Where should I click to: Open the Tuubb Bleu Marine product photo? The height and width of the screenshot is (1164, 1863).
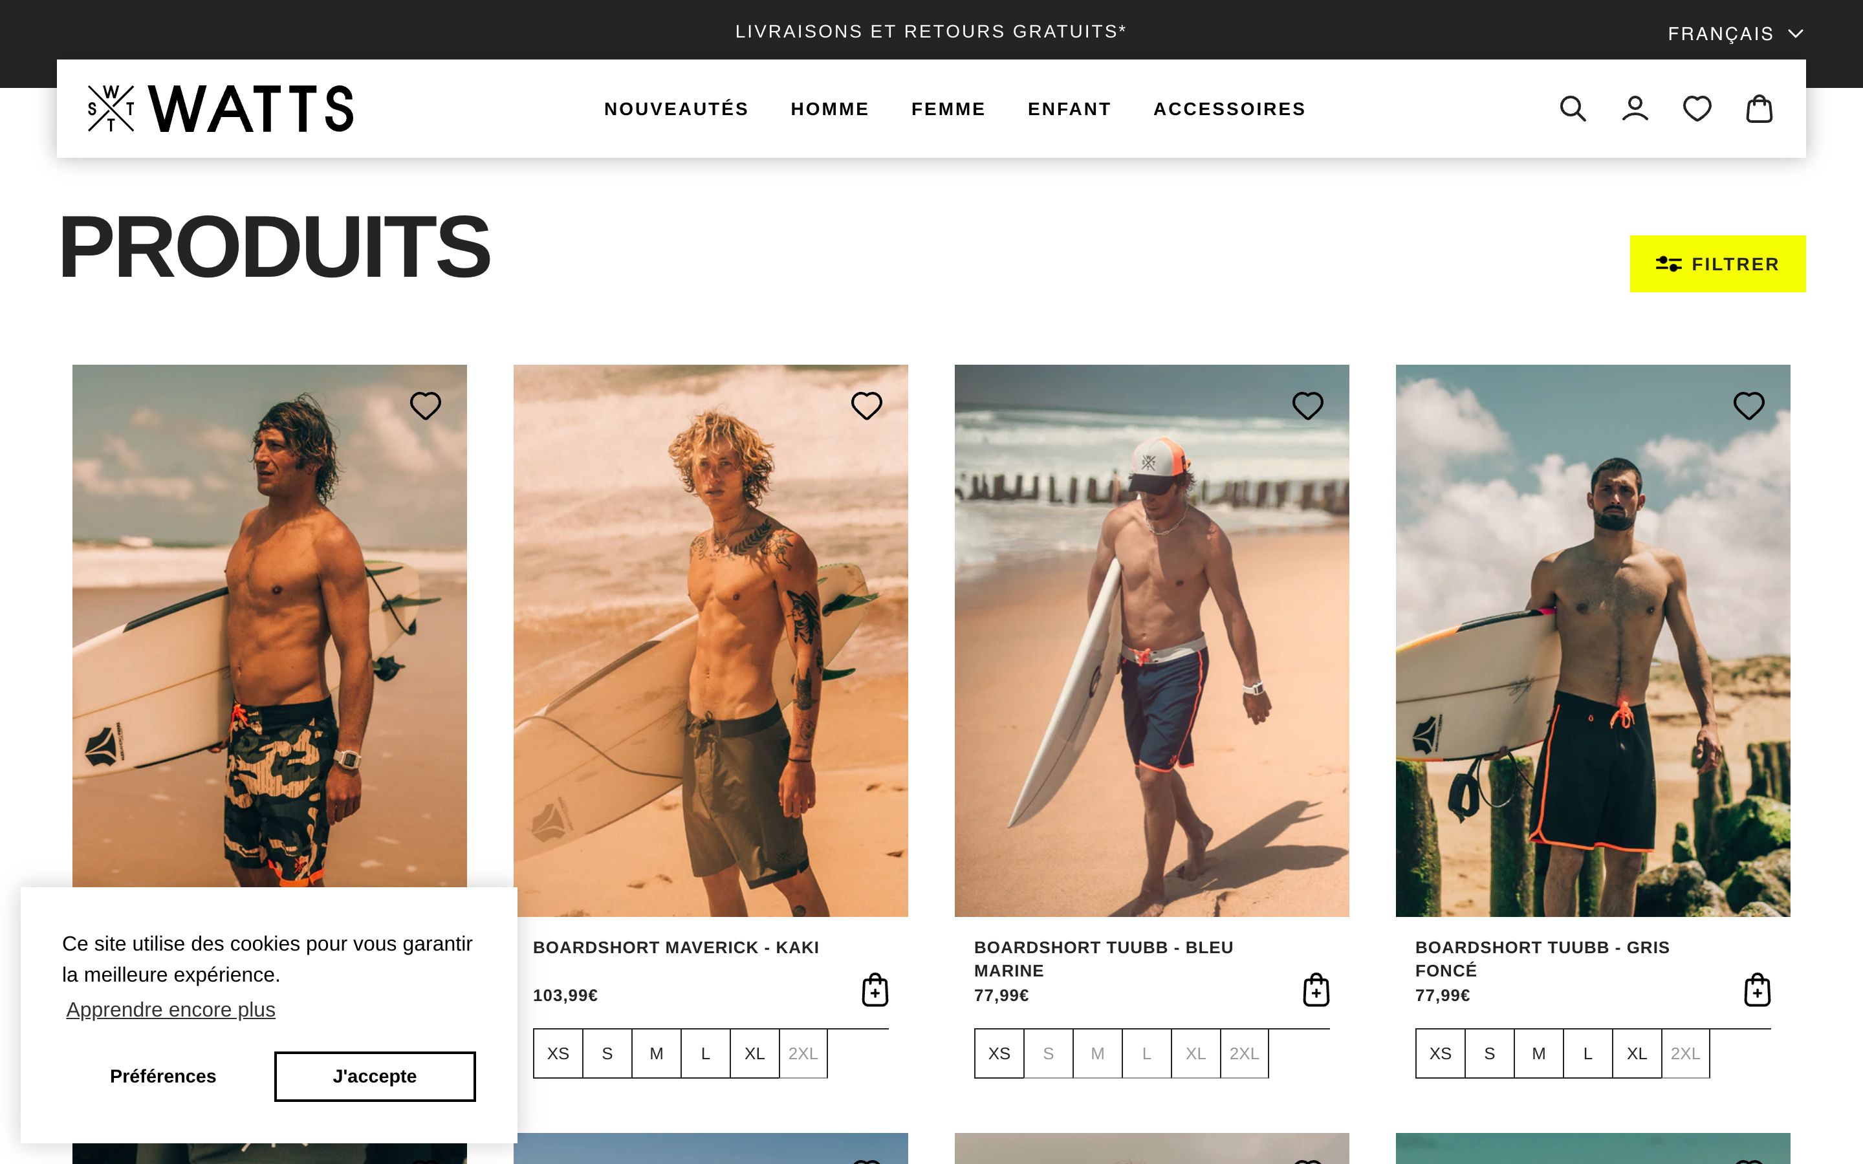tap(1151, 640)
